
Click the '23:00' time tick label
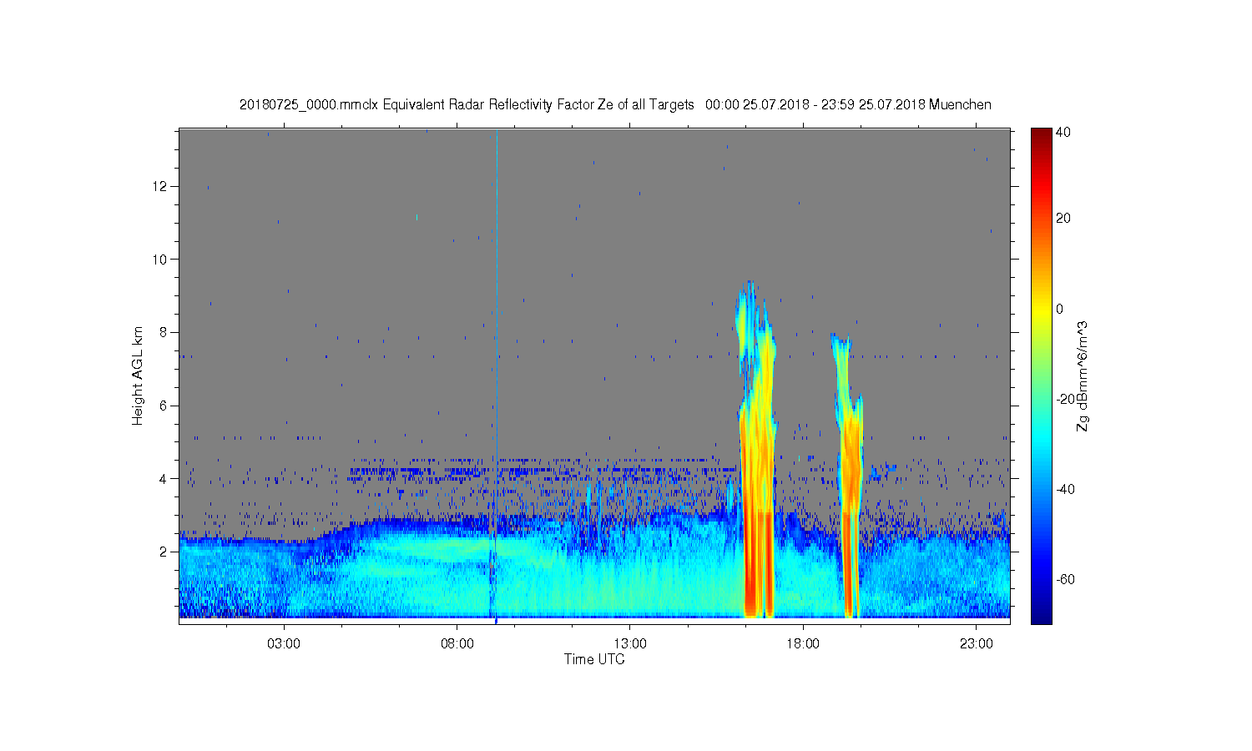pyautogui.click(x=977, y=644)
